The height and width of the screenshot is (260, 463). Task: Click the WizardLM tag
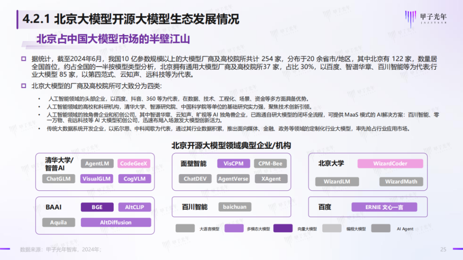(x=337, y=182)
